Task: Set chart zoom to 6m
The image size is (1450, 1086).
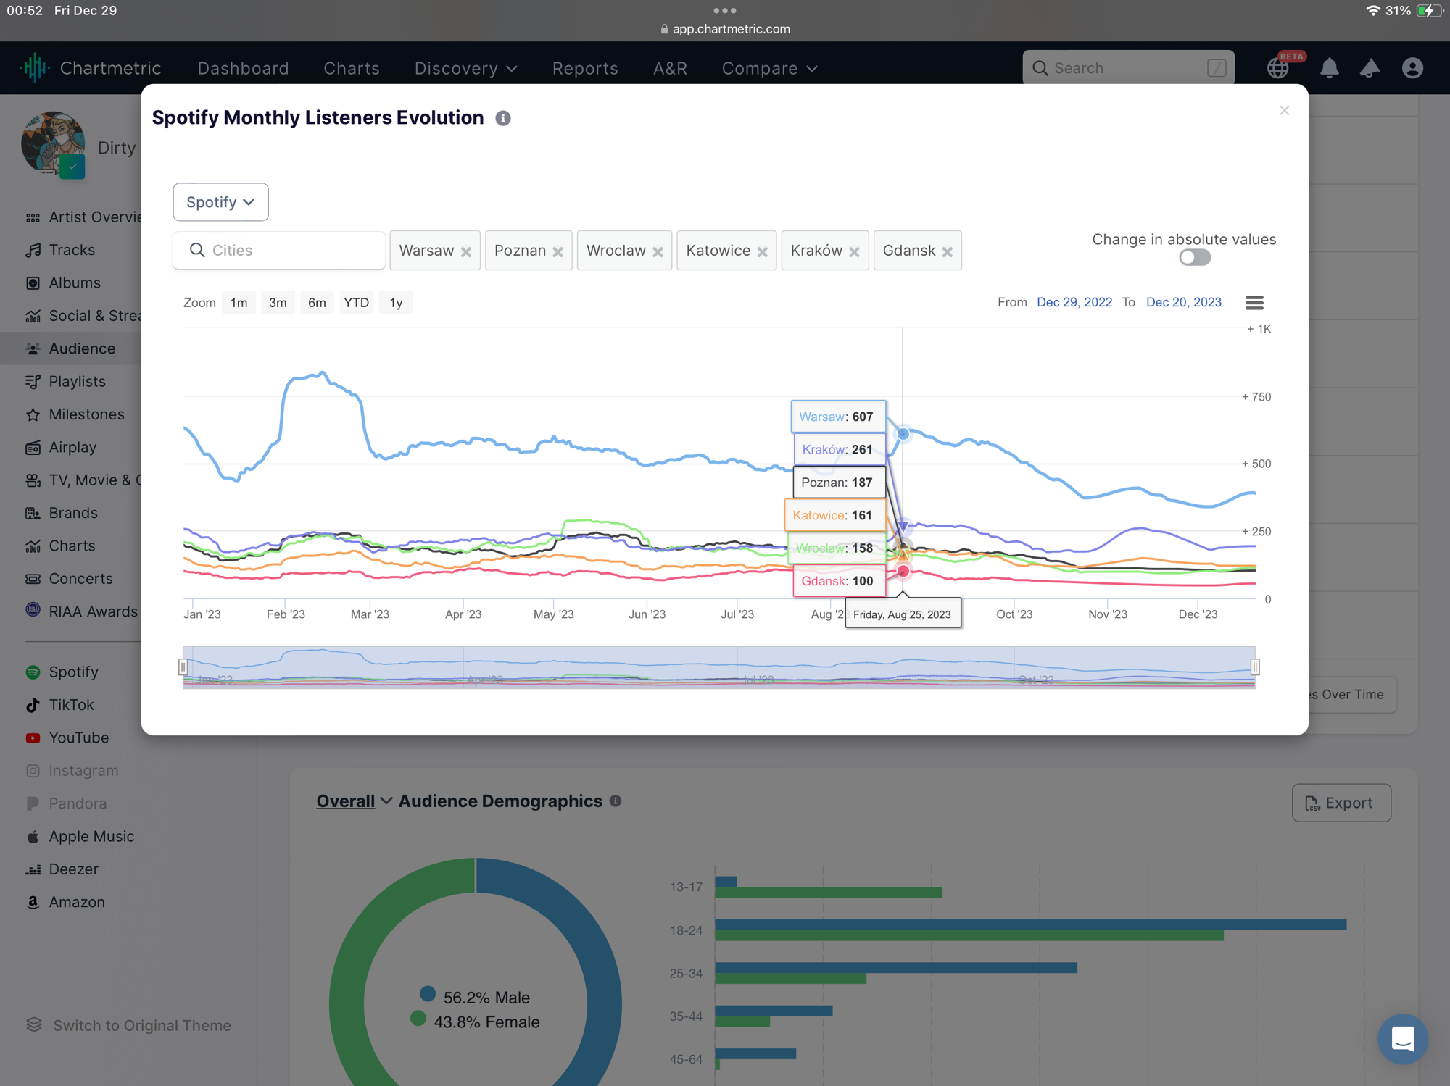Action: tap(317, 303)
